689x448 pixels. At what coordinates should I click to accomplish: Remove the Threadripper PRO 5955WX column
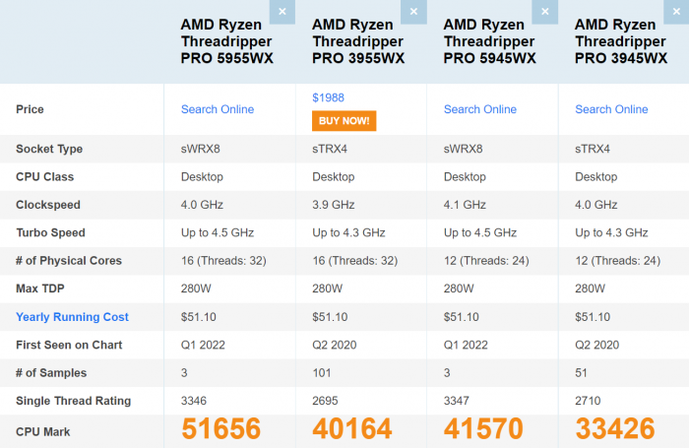282,12
